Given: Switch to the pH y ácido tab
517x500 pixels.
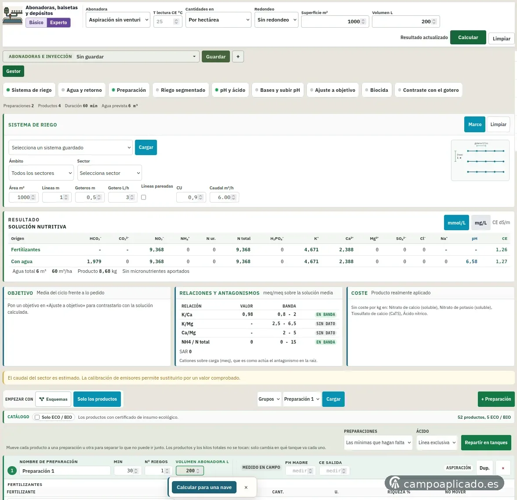Looking at the screenshot, I should click(230, 90).
